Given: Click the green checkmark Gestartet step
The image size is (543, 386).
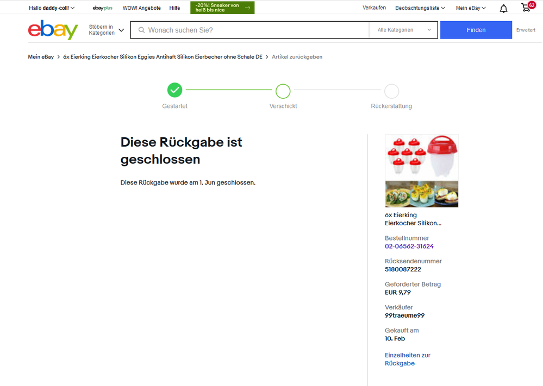Looking at the screenshot, I should [x=174, y=90].
